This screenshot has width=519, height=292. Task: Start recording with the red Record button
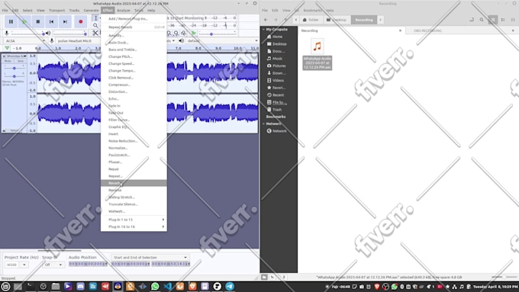[80, 22]
